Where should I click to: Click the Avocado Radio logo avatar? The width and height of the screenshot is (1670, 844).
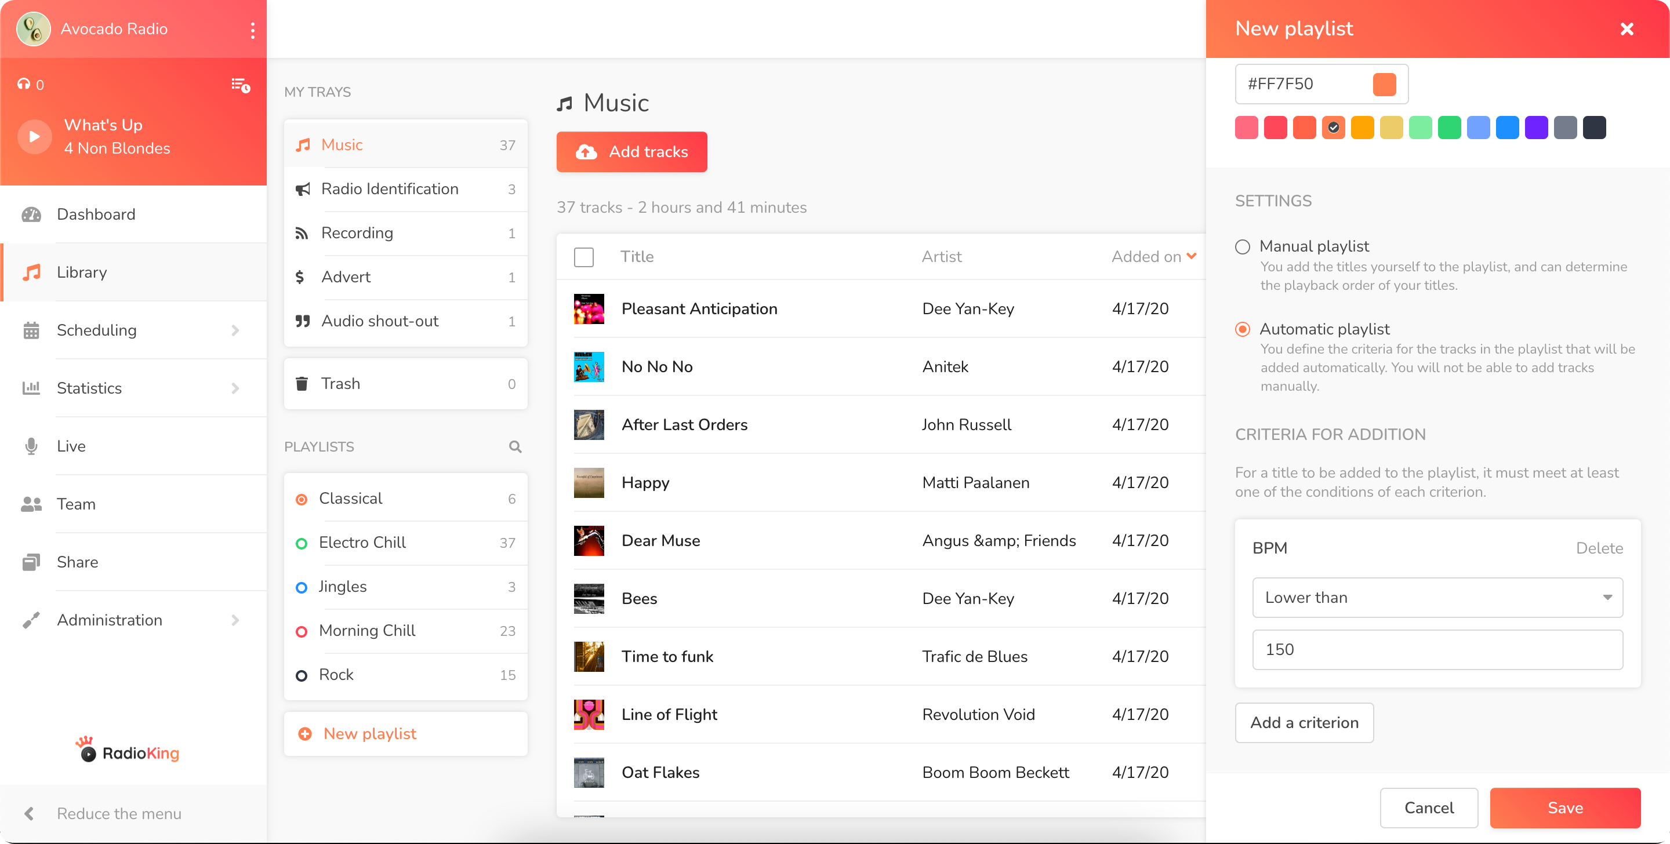click(33, 29)
